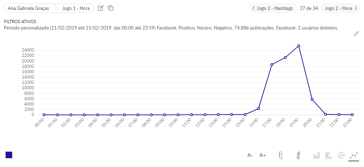Click the duplicate widget icon
Screen dimensions: 364x167
click(x=111, y=8)
